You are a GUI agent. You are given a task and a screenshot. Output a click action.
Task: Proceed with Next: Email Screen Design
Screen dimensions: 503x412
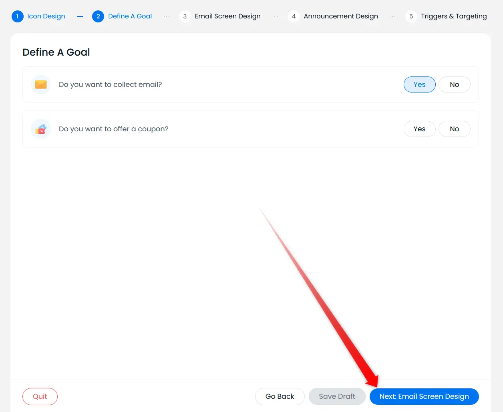point(424,396)
